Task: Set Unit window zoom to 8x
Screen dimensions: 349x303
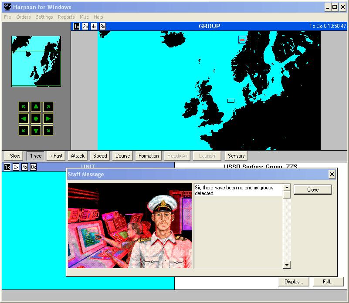Action: [34, 167]
